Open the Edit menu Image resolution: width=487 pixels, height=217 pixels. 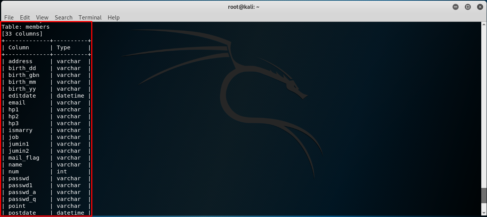coord(25,18)
